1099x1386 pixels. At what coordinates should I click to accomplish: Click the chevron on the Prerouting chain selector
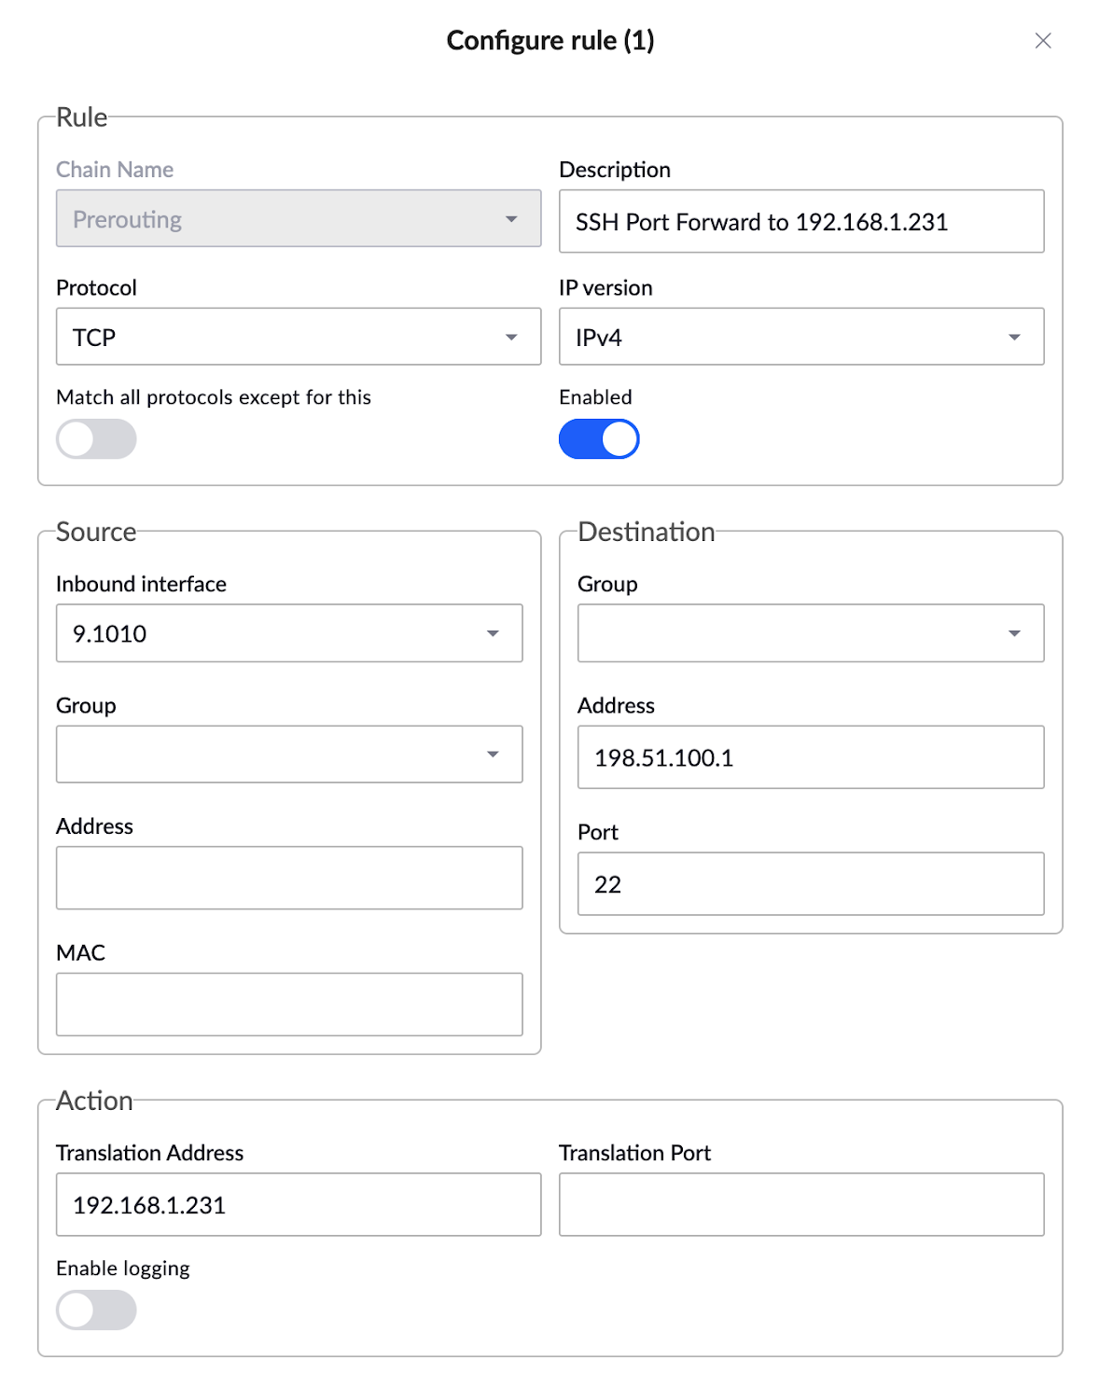(511, 219)
